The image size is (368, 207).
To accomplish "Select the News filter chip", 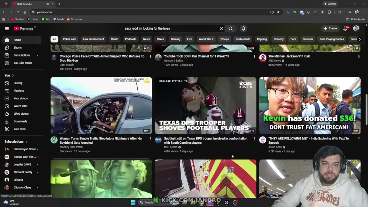I will 147,39.
